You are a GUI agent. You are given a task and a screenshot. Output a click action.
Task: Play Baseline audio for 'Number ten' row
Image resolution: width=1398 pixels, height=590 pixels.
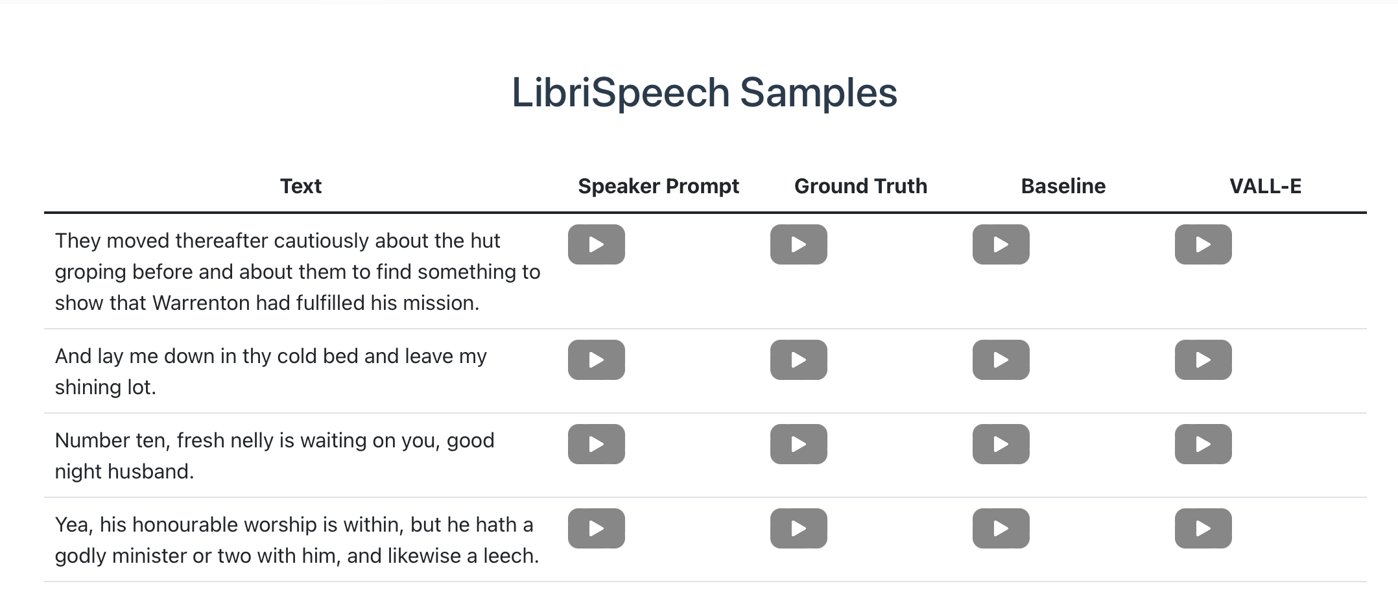1001,444
